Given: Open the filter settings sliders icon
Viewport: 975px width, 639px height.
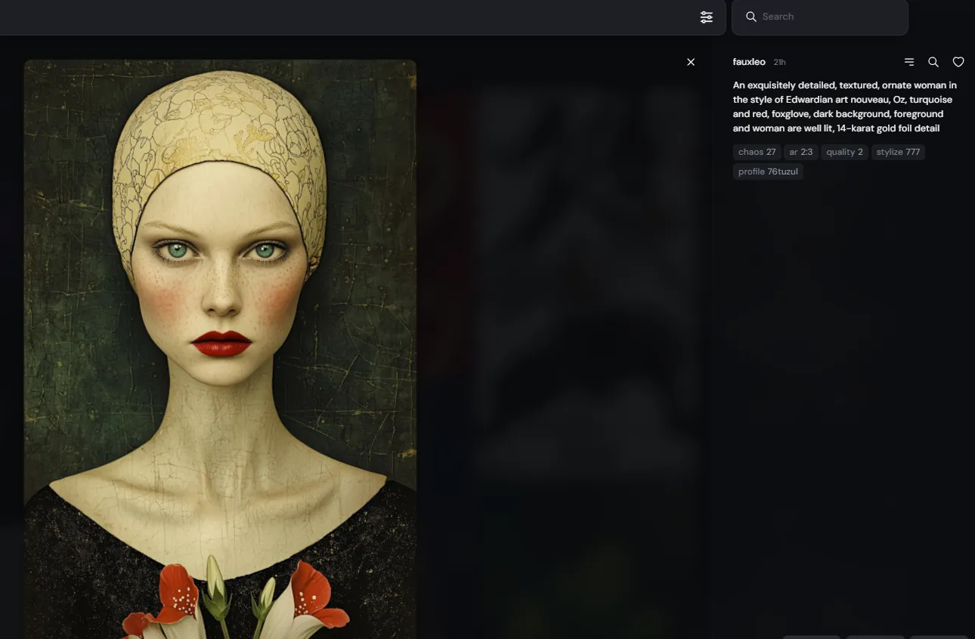Looking at the screenshot, I should click(706, 17).
